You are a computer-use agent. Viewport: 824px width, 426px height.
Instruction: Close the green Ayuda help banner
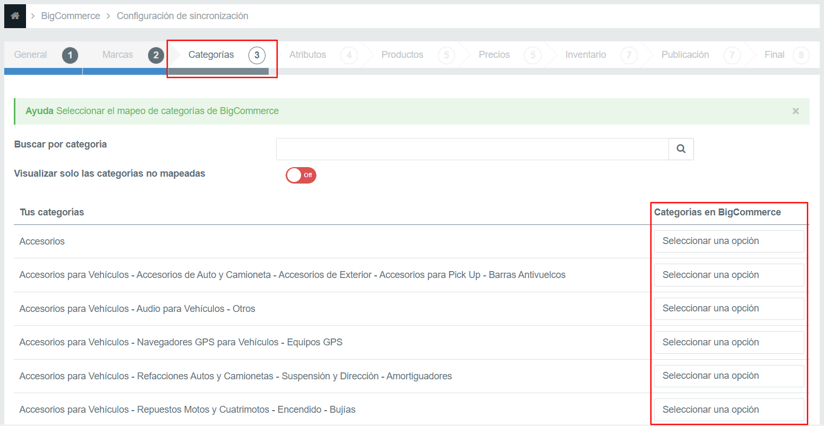(x=795, y=111)
